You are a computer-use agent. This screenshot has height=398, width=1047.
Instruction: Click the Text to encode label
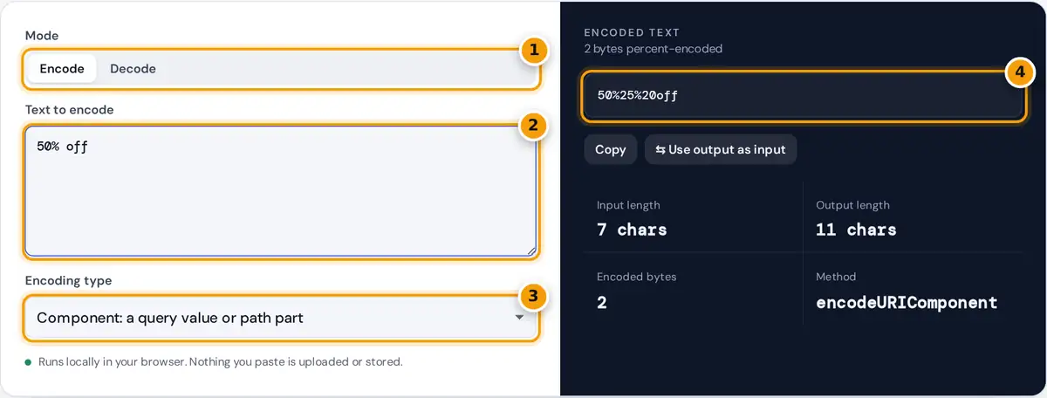[69, 110]
